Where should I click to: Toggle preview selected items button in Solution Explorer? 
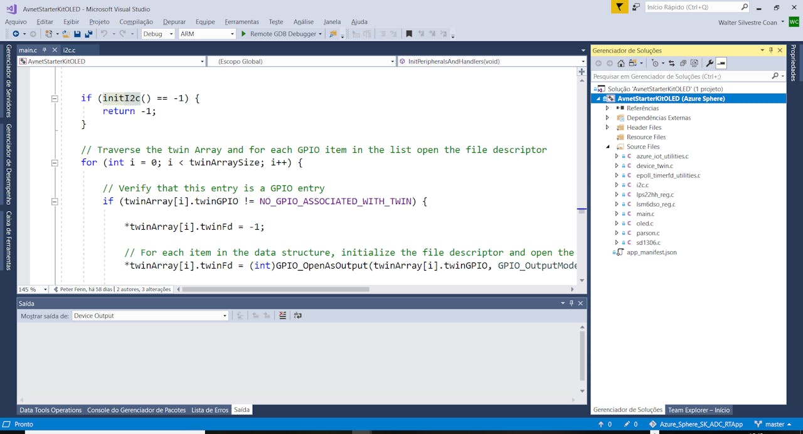[721, 63]
